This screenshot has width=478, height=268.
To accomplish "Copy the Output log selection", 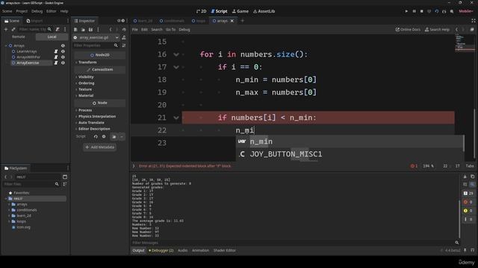I will tap(472, 176).
